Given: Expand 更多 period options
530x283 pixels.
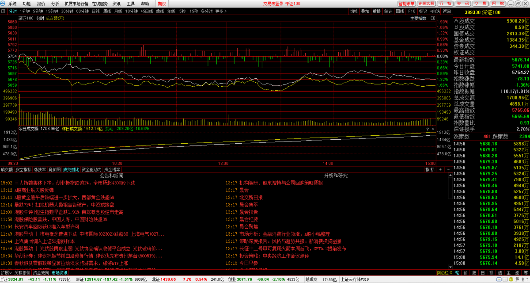Looking at the screenshot, I should click(x=220, y=11).
